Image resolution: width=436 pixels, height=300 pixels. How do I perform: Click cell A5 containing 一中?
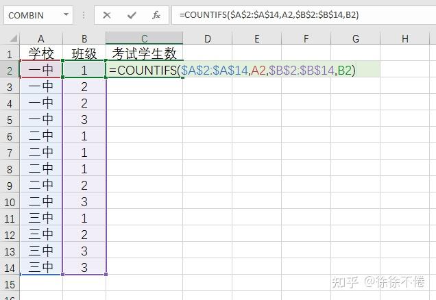pos(41,119)
